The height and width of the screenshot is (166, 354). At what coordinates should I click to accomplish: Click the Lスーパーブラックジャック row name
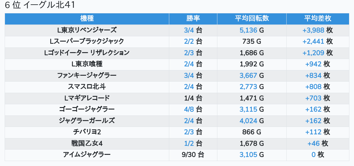(x=87, y=41)
